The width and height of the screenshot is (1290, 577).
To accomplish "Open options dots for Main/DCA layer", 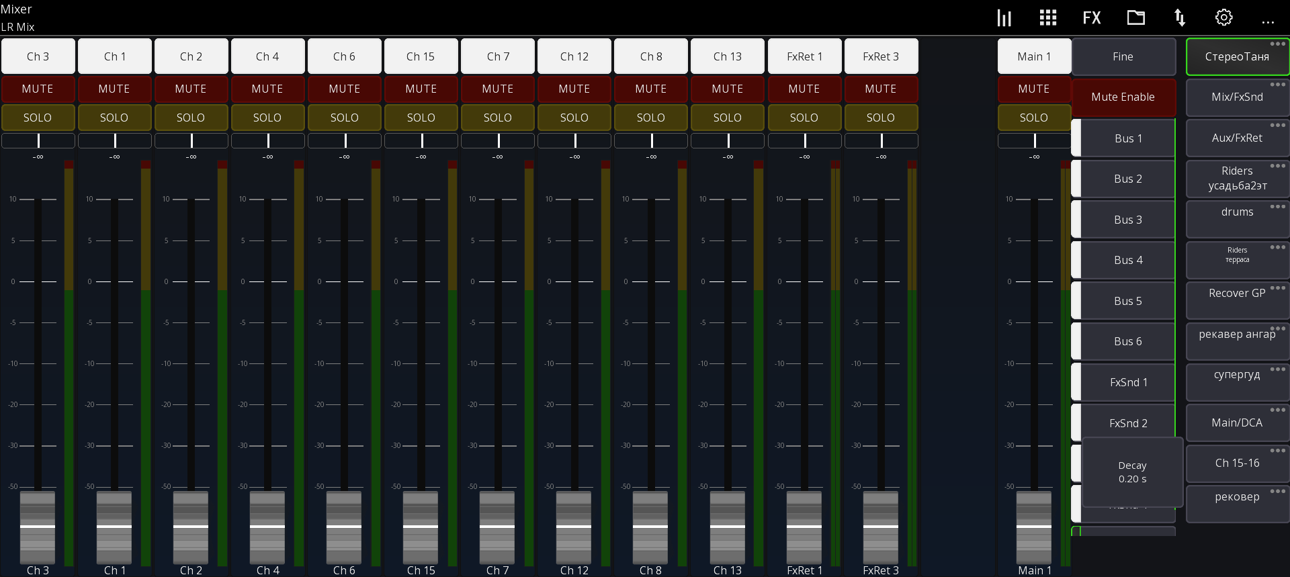I will pyautogui.click(x=1278, y=410).
